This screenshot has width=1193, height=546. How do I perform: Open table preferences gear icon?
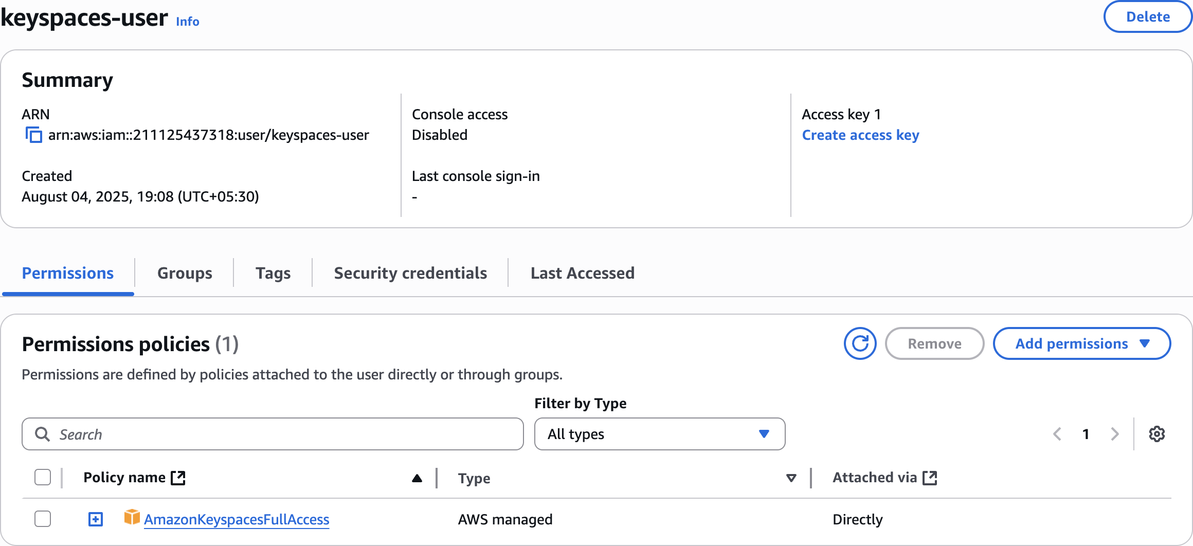1156,434
